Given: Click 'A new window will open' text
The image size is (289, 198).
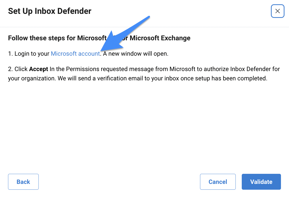Looking at the screenshot, I should point(135,54).
